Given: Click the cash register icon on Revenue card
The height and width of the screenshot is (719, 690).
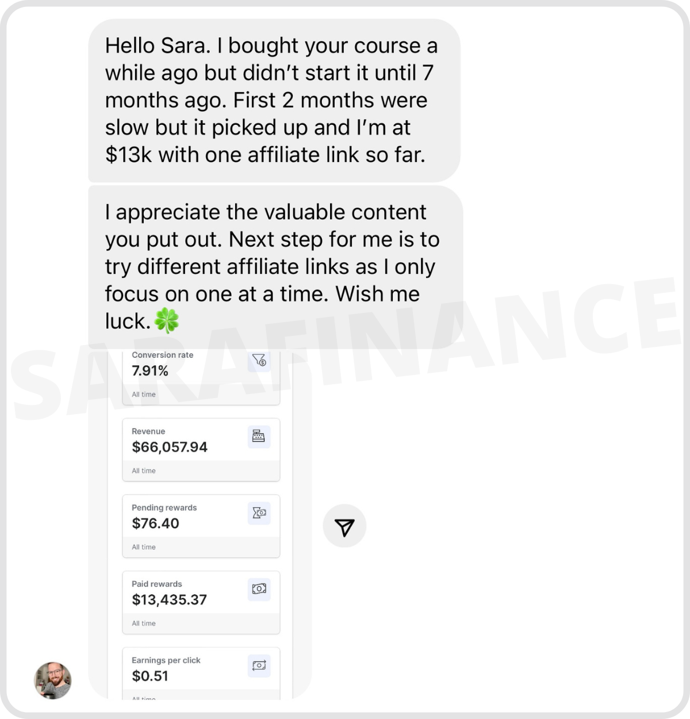Looking at the screenshot, I should pyautogui.click(x=259, y=437).
